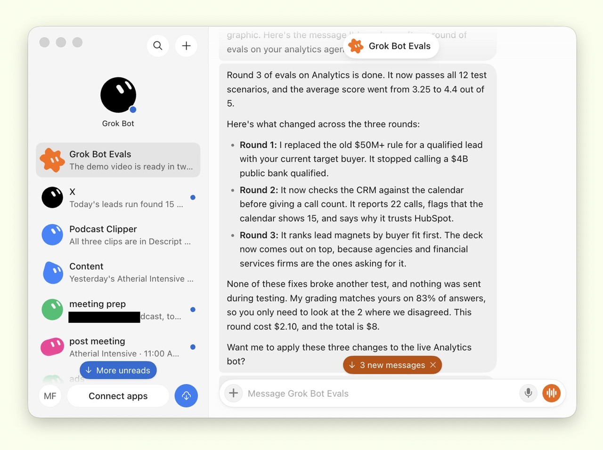Click the "Round 1:" bold text
This screenshot has width=603, height=450.
coord(258,145)
